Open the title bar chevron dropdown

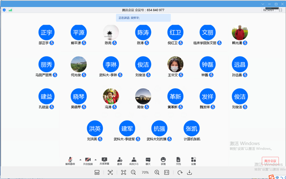click(263, 4)
